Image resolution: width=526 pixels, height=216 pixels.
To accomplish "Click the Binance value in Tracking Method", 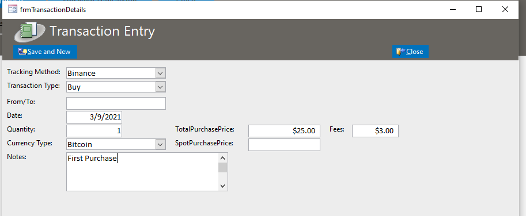I will point(81,73).
